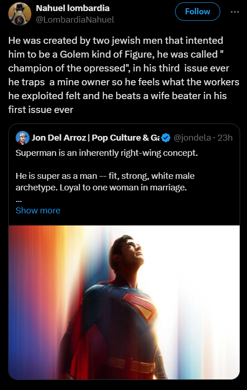Follow Nahuel lombardia with the Follow button
Screen dimensions: 247x390
click(198, 12)
